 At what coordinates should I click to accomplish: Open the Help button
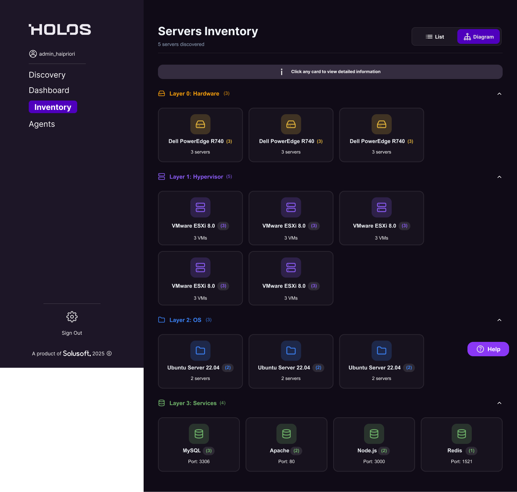[488, 349]
